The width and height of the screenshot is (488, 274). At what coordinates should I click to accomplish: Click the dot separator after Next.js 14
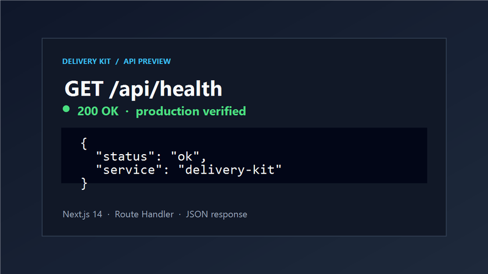click(109, 214)
